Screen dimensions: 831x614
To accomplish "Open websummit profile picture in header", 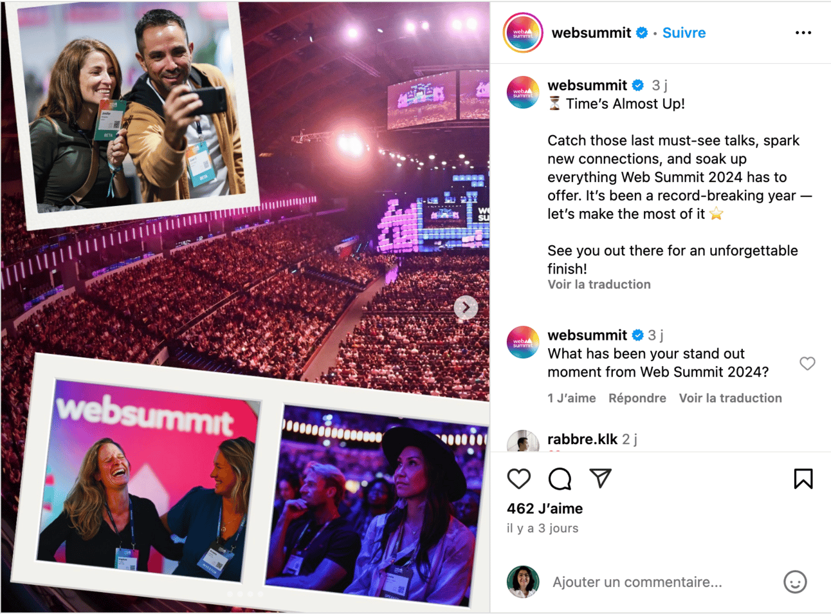I will pos(523,33).
